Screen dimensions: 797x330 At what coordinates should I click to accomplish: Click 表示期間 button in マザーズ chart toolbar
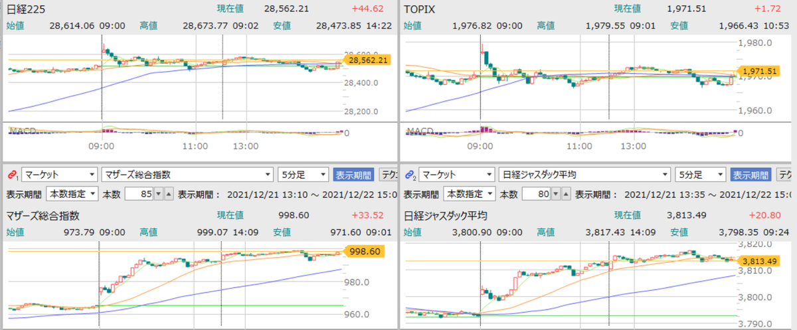tap(353, 175)
